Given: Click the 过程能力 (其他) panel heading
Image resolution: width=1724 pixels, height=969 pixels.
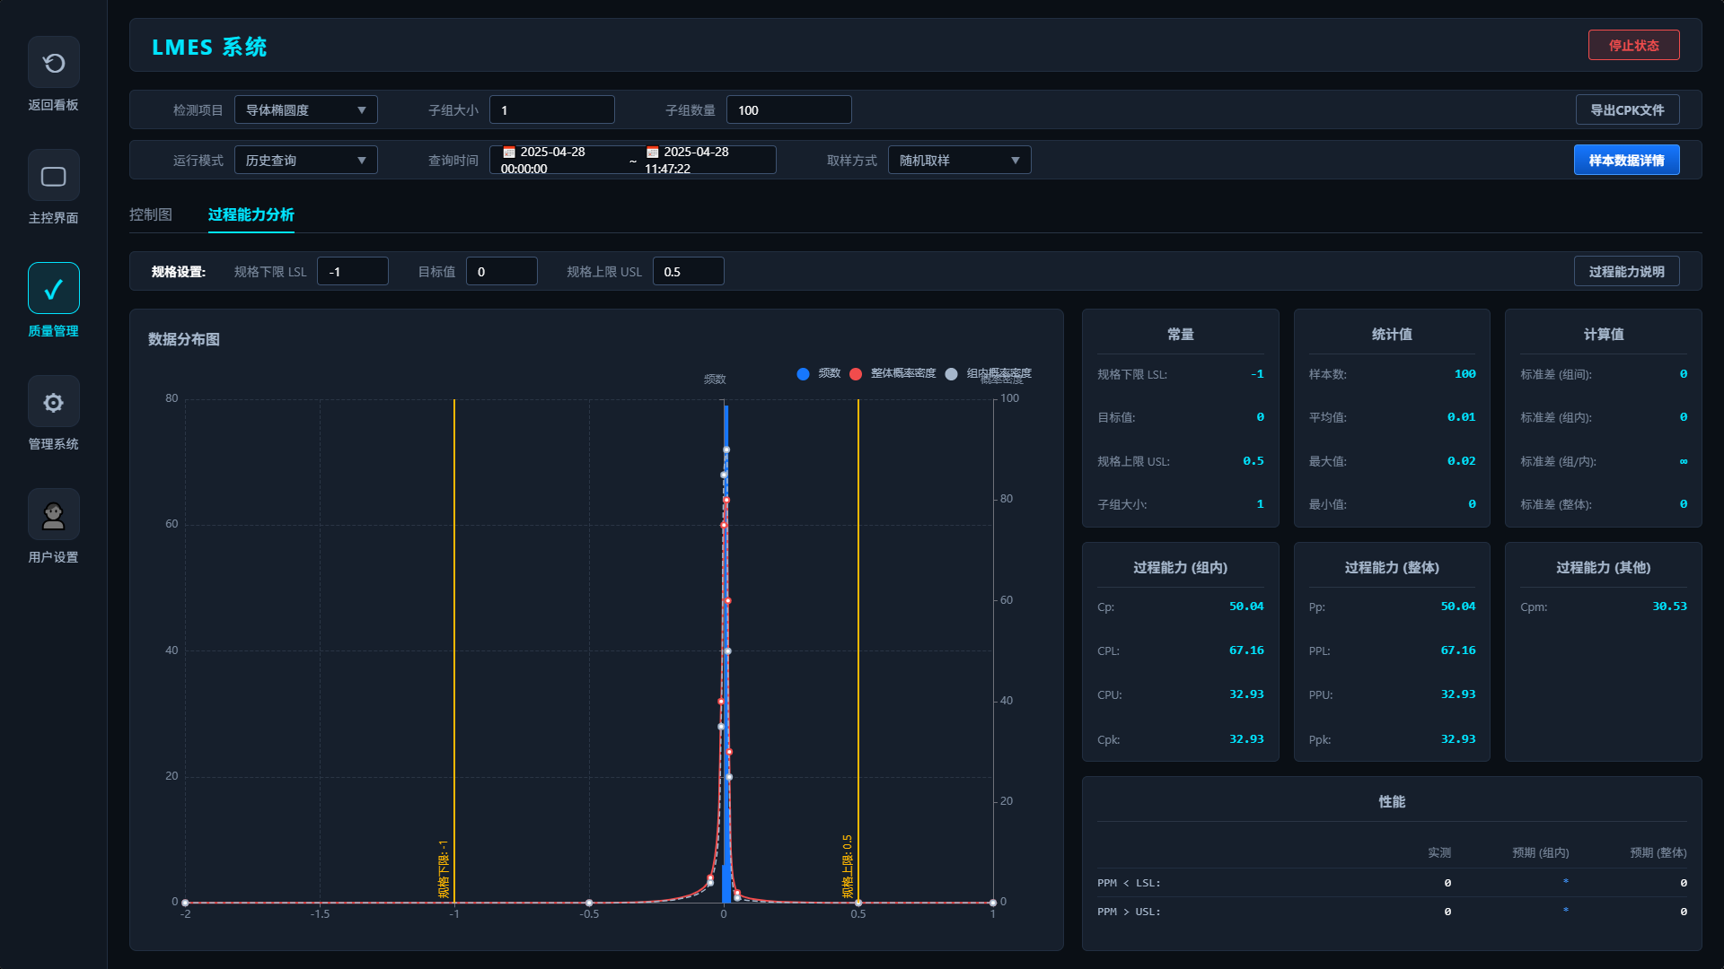Looking at the screenshot, I should 1604,567.
